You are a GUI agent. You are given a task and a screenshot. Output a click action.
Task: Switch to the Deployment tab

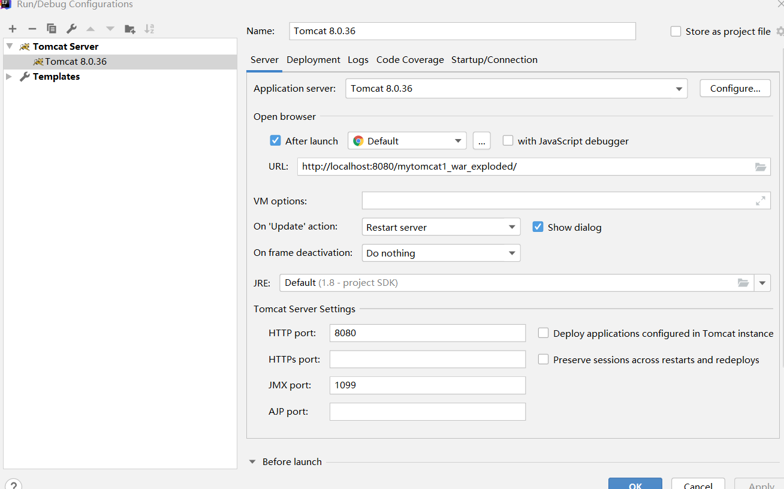313,60
